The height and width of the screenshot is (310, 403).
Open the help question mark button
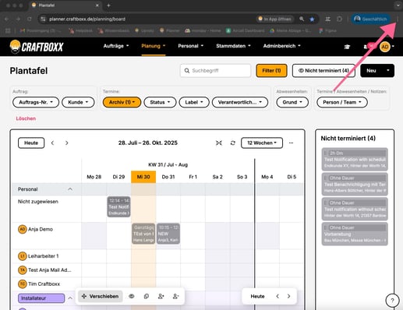392,301
